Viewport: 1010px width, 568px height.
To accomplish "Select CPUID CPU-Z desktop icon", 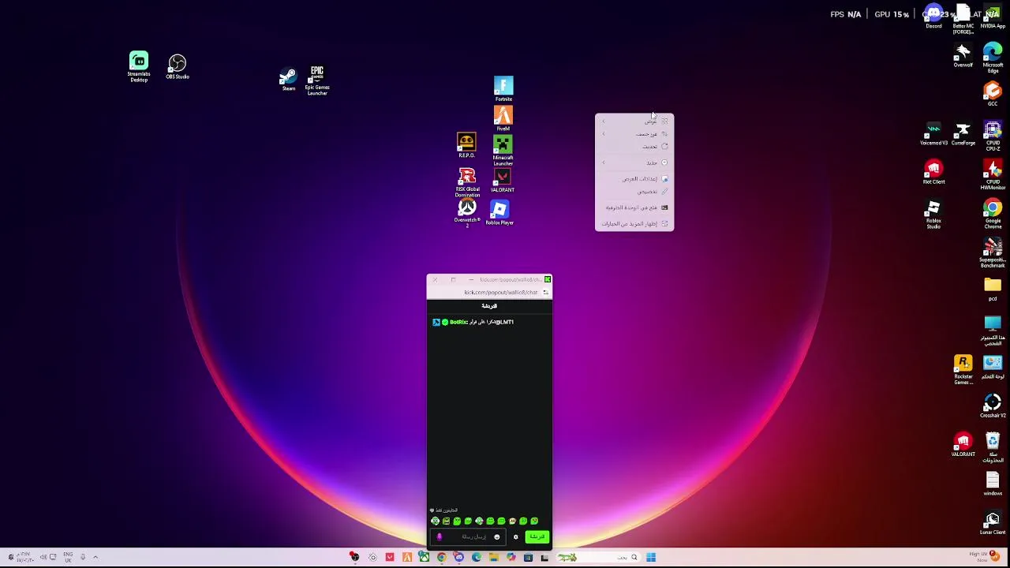I will coord(993,136).
